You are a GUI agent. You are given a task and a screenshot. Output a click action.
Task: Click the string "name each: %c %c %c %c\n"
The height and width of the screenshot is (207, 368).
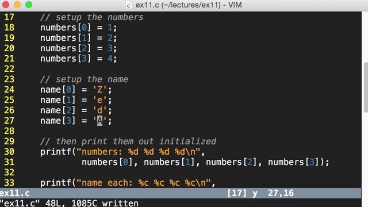coord(144,183)
